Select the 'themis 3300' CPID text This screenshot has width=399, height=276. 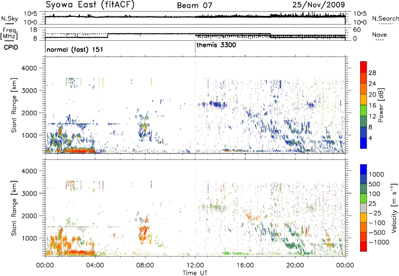(216, 45)
